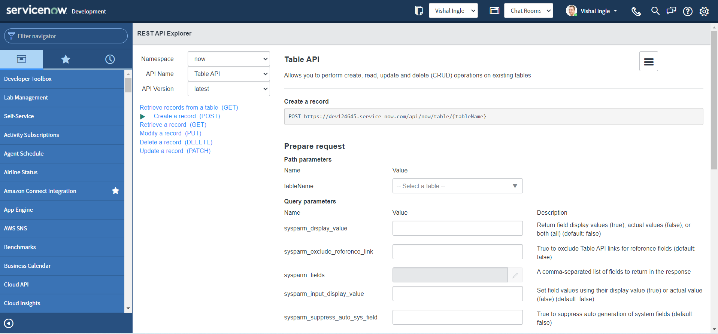Click Retrieve a record (GET) link
The width and height of the screenshot is (718, 334).
(173, 125)
